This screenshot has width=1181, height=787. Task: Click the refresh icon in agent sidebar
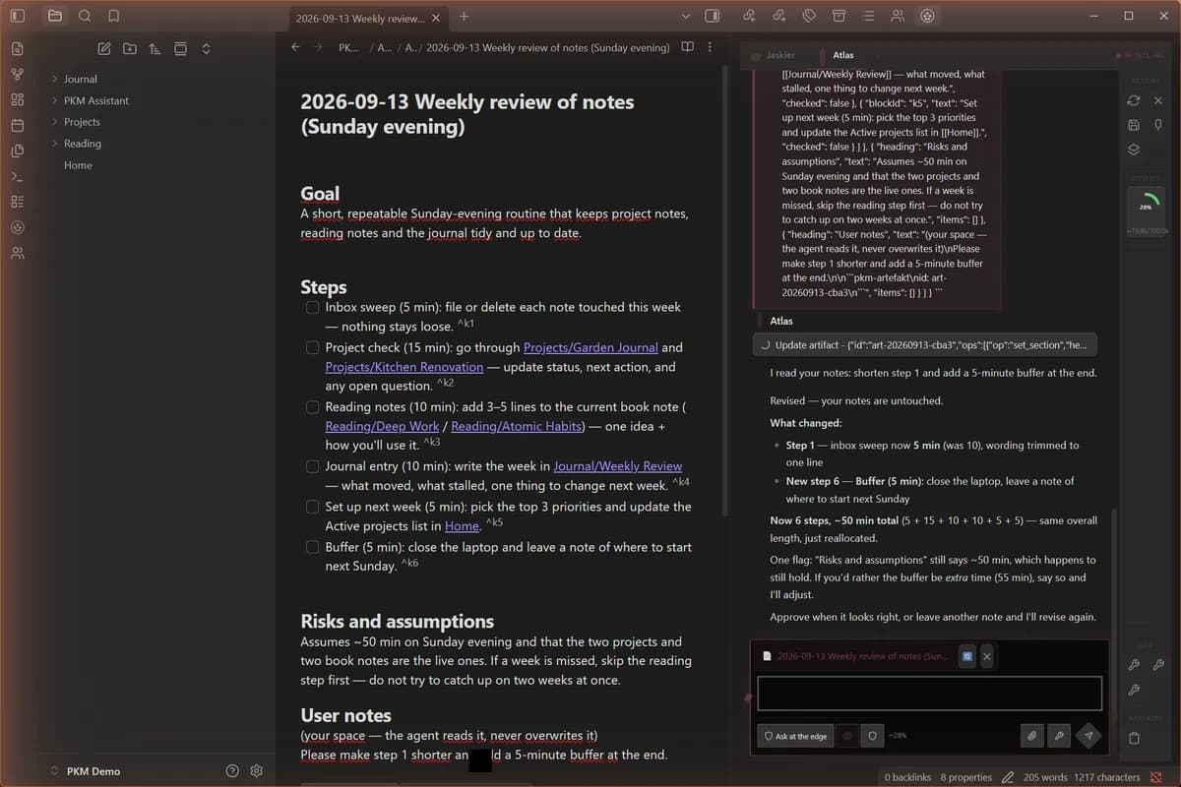[1134, 100]
